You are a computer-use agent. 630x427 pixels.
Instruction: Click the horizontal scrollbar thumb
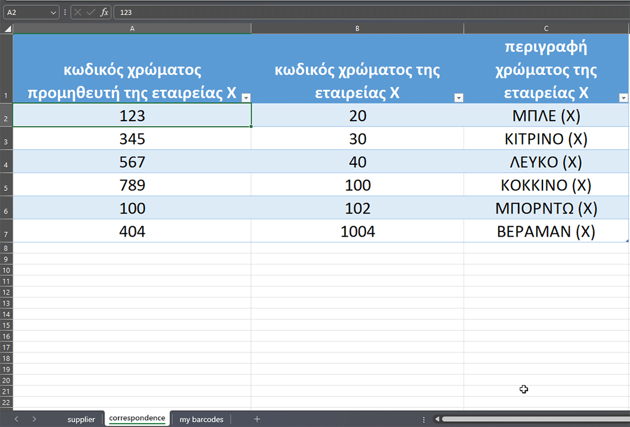(534, 419)
